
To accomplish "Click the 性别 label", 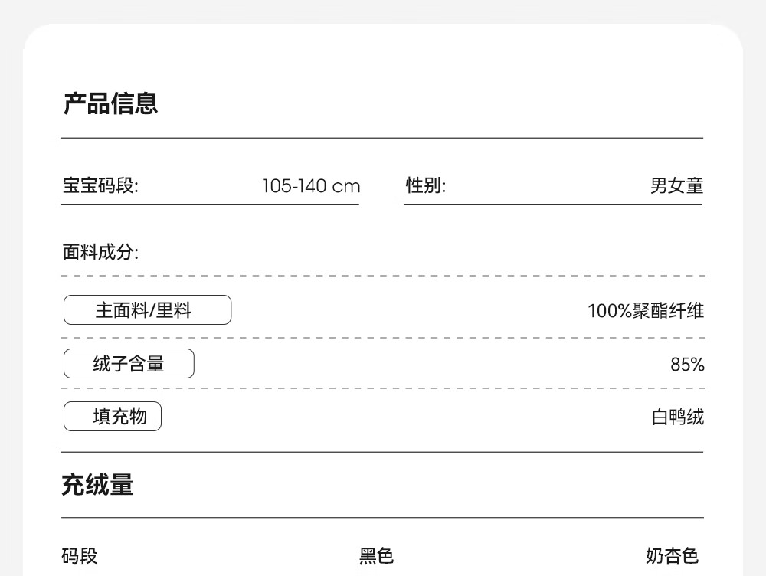I will pos(425,185).
